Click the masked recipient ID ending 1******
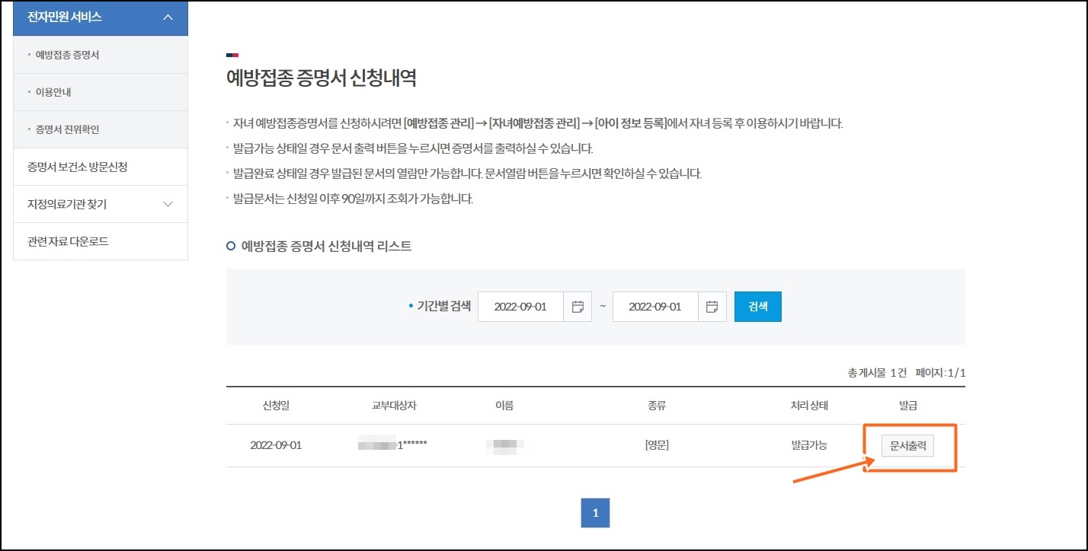 [392, 445]
